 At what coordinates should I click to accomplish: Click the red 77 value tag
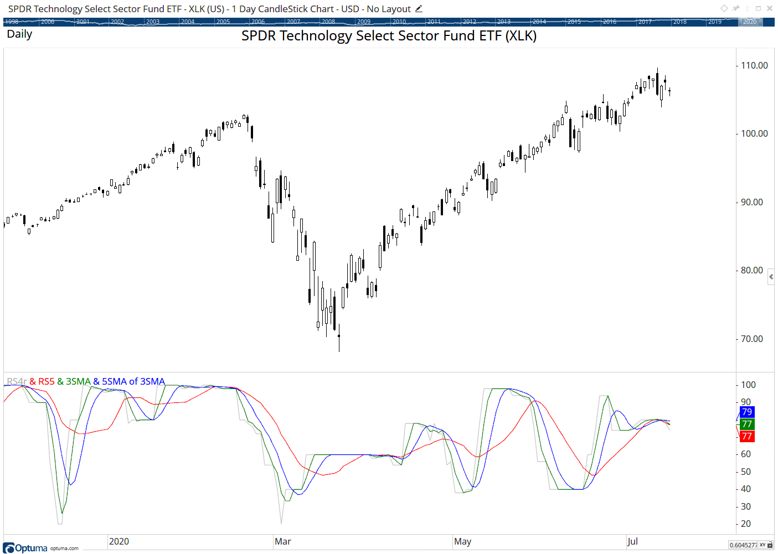pyautogui.click(x=747, y=436)
